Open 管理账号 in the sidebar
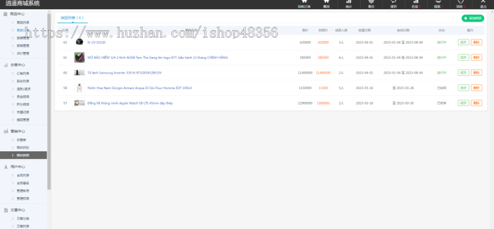Screen dimensions: 494x229 tap(23, 191)
